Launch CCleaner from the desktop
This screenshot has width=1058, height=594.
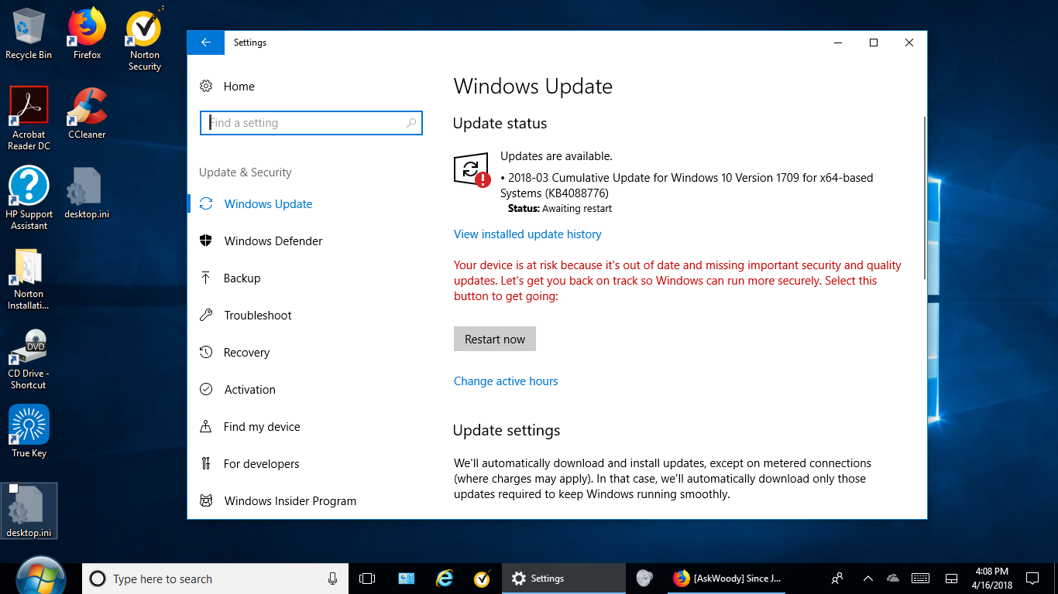point(87,113)
